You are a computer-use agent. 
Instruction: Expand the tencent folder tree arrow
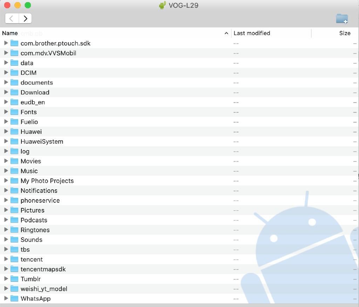tap(6, 259)
